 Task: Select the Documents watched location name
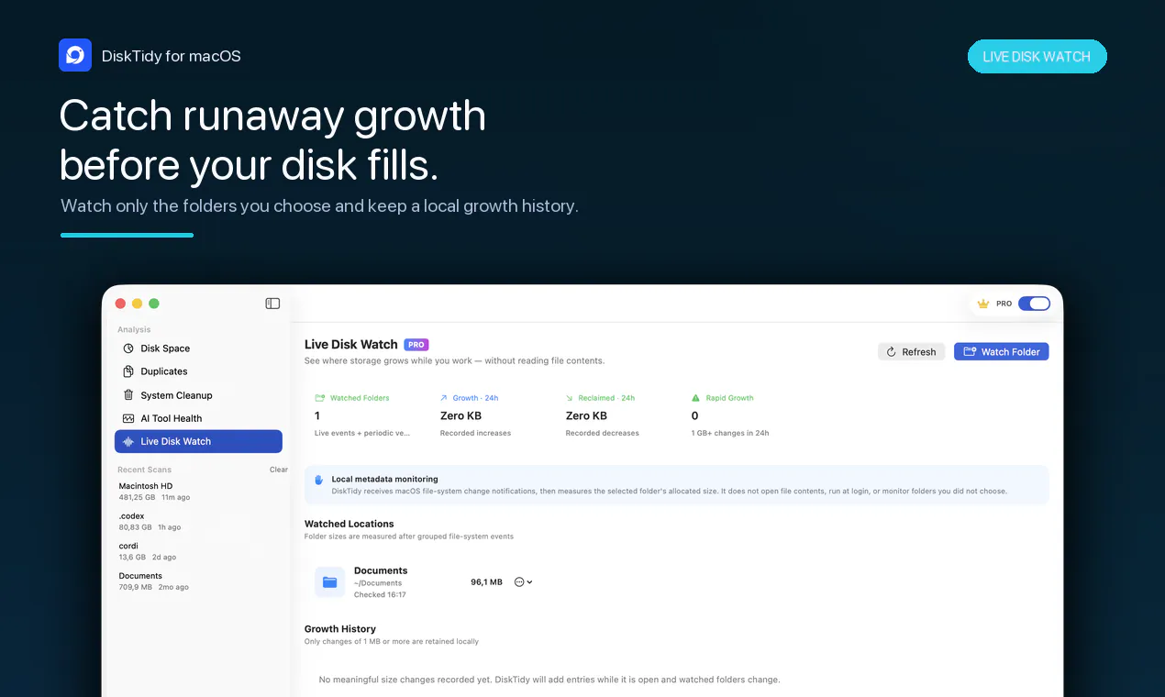click(381, 570)
